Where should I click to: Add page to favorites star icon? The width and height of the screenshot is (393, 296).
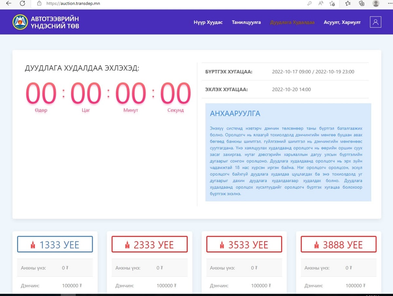332,4
